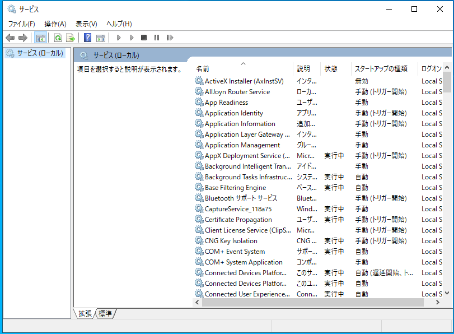Open Help via the blue question mark icon
Image resolution: width=454 pixels, height=334 pixels.
click(x=87, y=38)
